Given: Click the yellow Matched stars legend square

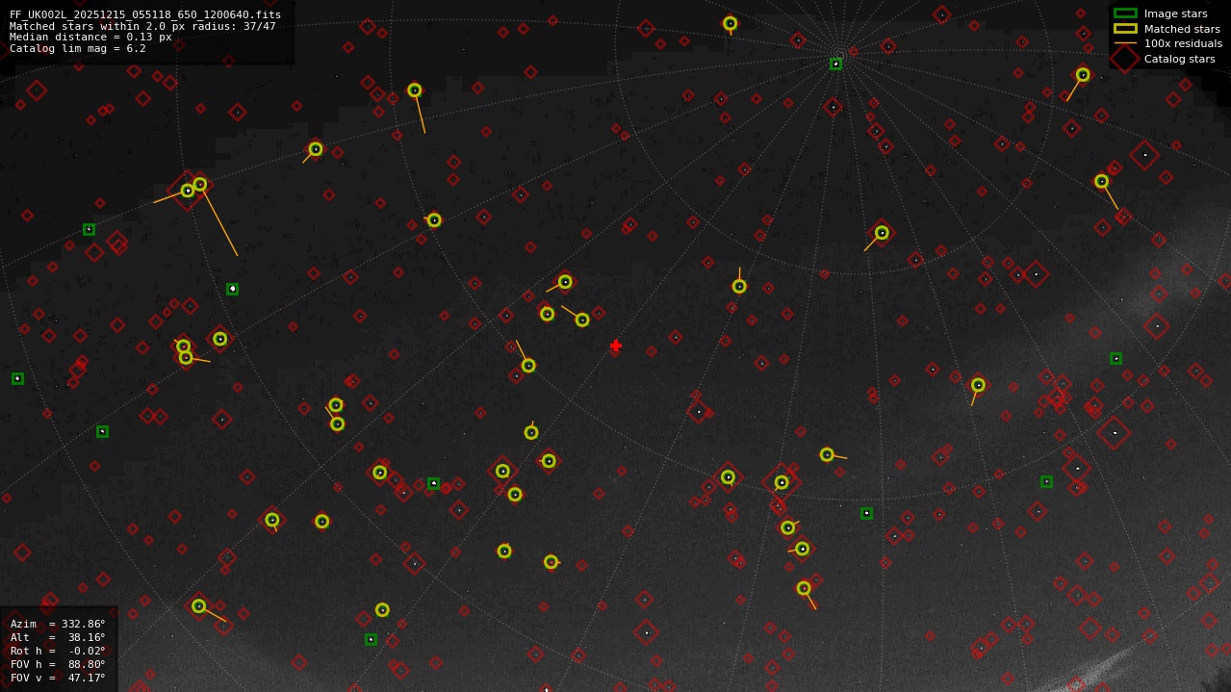Looking at the screenshot, I should click(1125, 29).
